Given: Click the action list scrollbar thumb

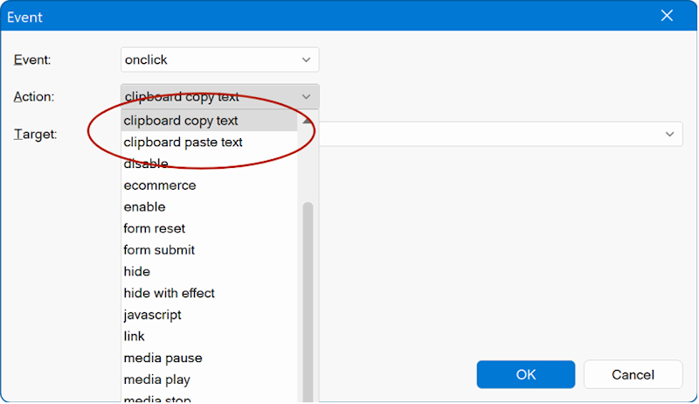Looking at the screenshot, I should (308, 297).
